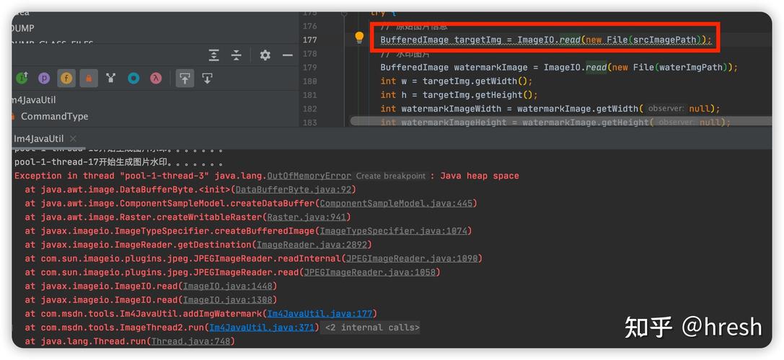Select CommandType in the structure tree
The width and height of the screenshot is (784, 360).
pyautogui.click(x=54, y=116)
